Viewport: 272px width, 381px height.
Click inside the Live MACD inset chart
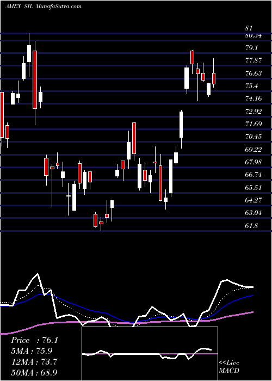pos(150,354)
